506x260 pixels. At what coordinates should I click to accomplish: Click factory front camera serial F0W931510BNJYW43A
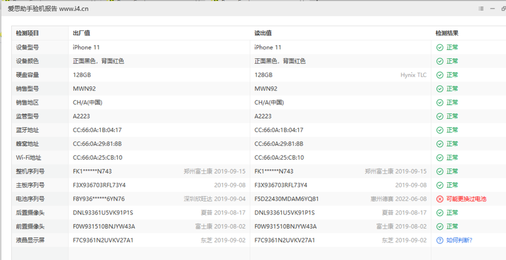tap(104, 226)
